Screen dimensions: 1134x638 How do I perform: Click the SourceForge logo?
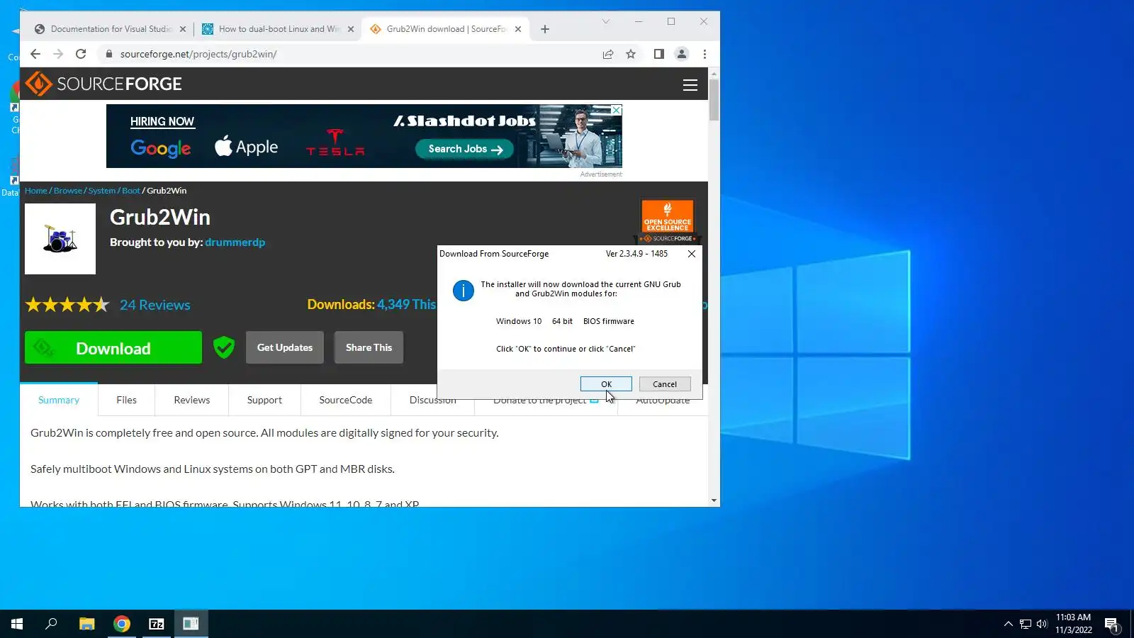pyautogui.click(x=104, y=84)
